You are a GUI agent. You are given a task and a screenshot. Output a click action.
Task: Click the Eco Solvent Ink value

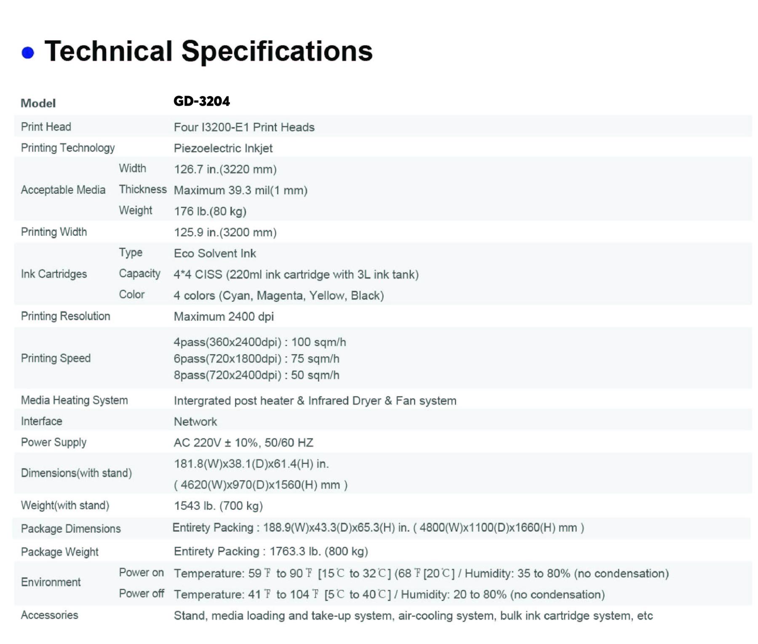(215, 254)
